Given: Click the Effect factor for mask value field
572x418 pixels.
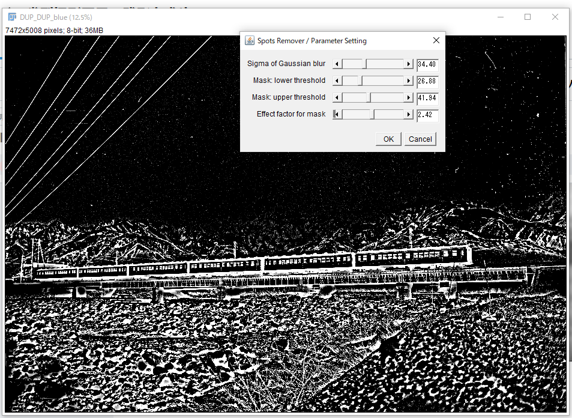Looking at the screenshot, I should click(427, 115).
